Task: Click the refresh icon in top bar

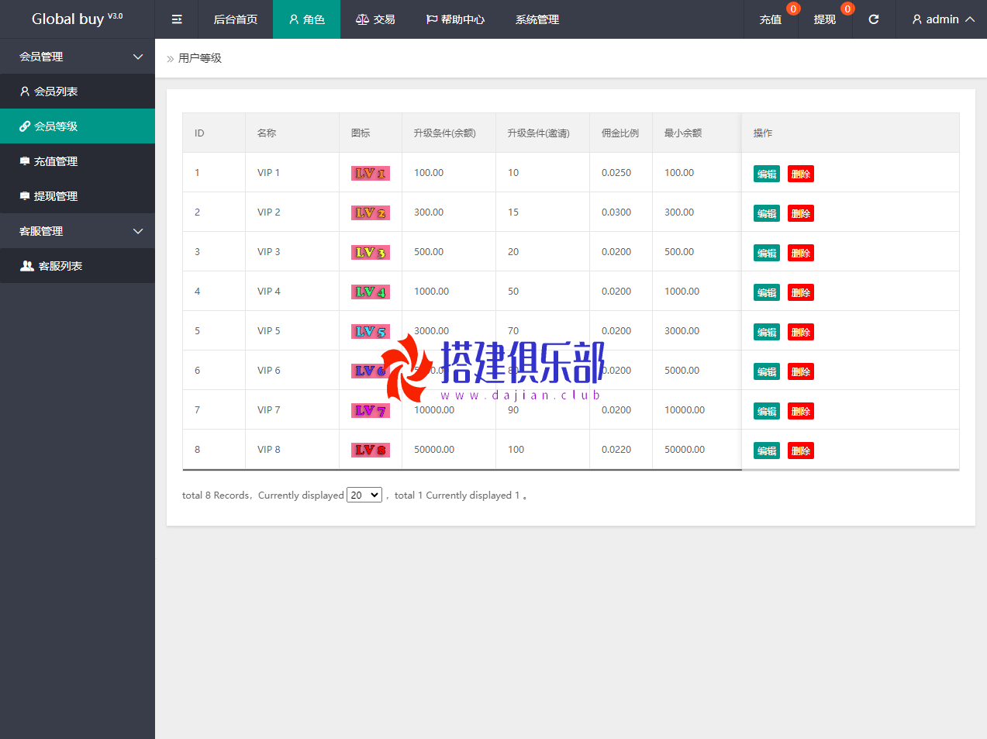Action: [x=874, y=19]
